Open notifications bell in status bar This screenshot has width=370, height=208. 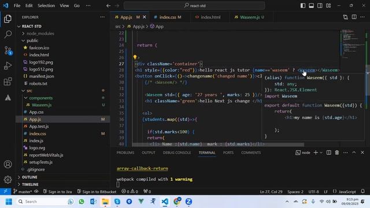click(x=362, y=191)
